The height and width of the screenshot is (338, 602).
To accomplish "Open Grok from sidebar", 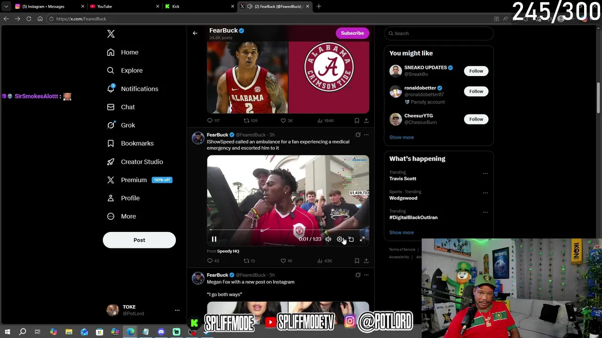I will pyautogui.click(x=121, y=125).
